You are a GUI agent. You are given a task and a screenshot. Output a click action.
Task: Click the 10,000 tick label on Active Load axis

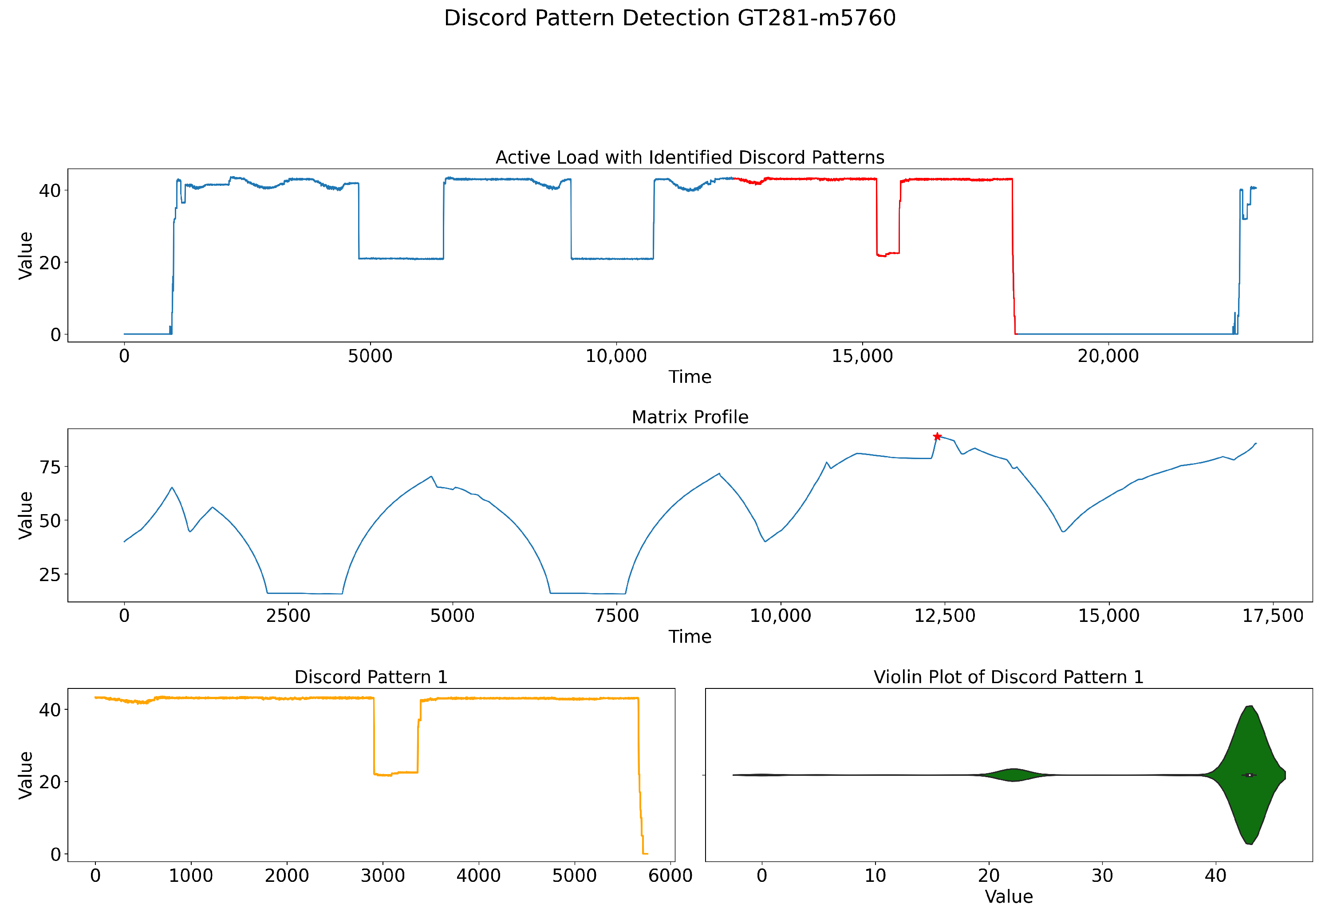[x=616, y=356]
